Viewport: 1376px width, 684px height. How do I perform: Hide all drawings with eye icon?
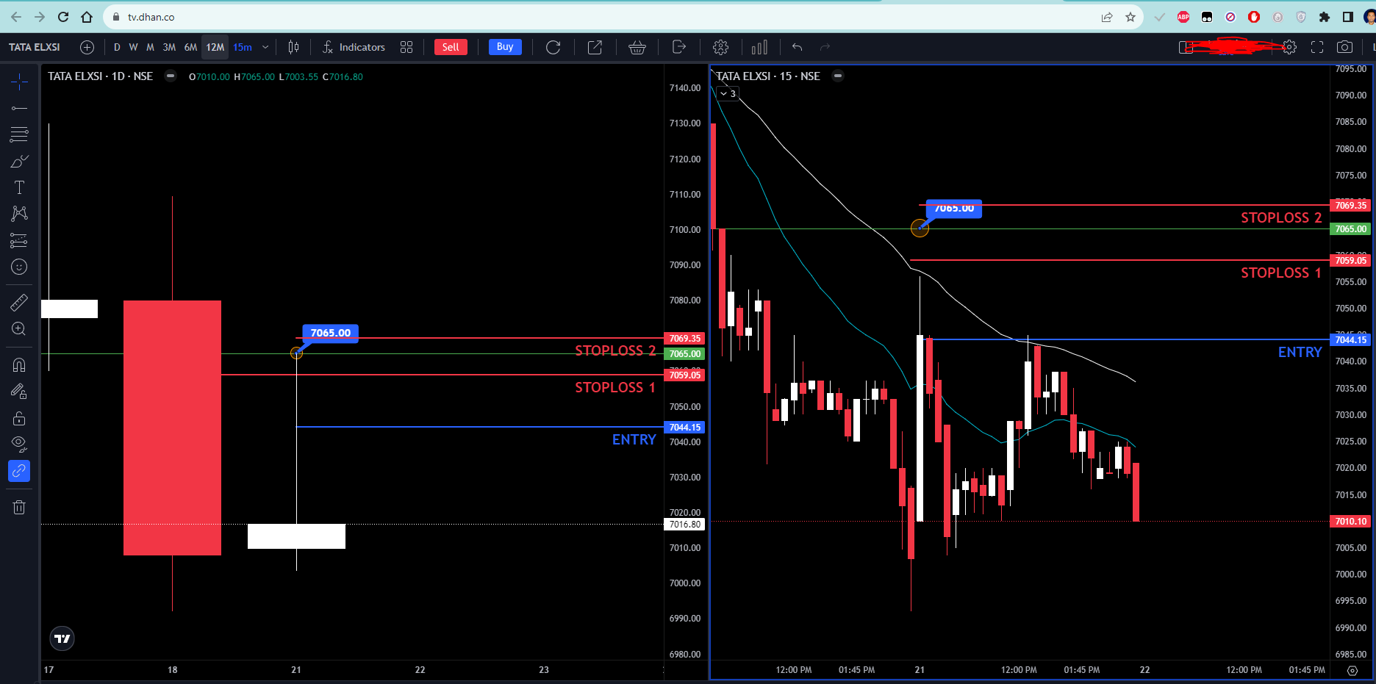tap(19, 444)
